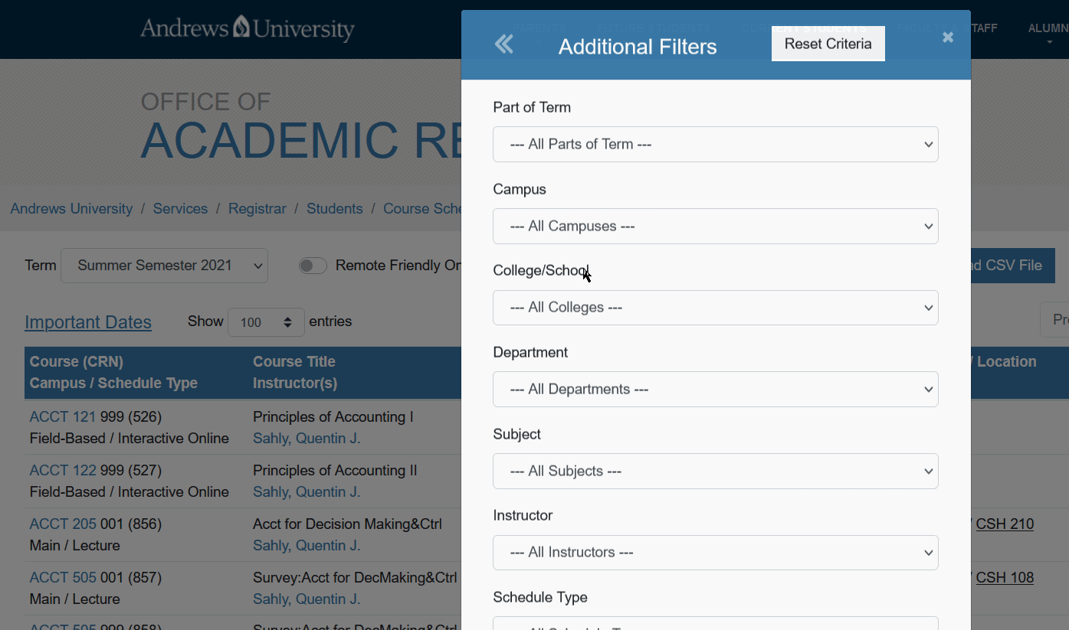
Task: Click the 'Survey:Acct for DecMaking&Ctrl' title for ACCT 505 001
Action: 355,578
